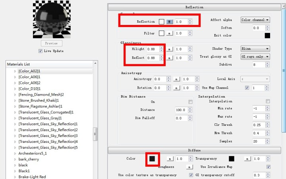Enable the Interpolation checkbox
Screen dimensions: 286x179
(268, 101)
